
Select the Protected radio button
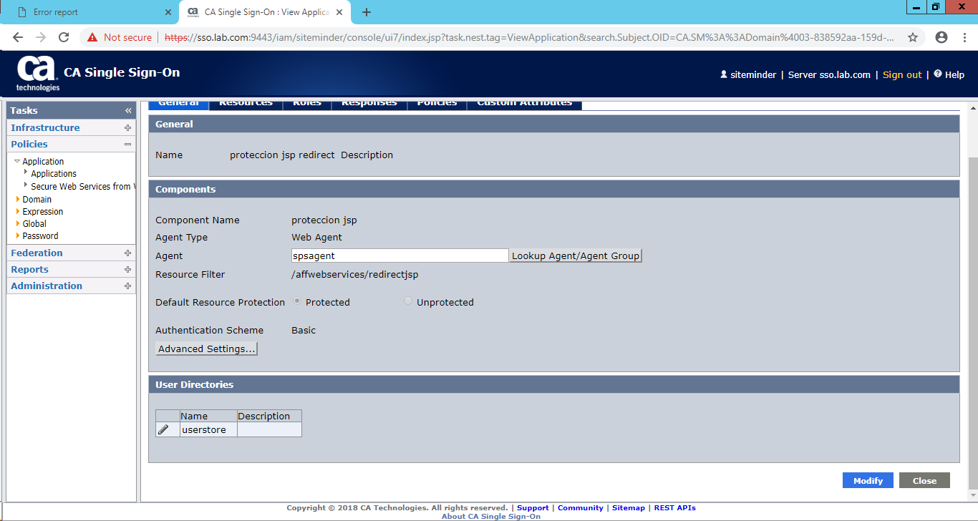(x=297, y=301)
